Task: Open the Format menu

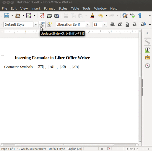Action: [49, 9]
